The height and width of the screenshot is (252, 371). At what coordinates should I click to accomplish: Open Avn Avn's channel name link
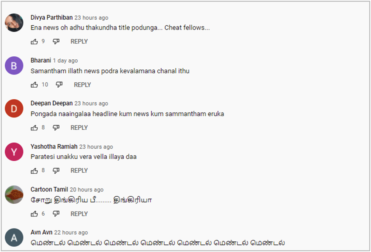(x=41, y=232)
